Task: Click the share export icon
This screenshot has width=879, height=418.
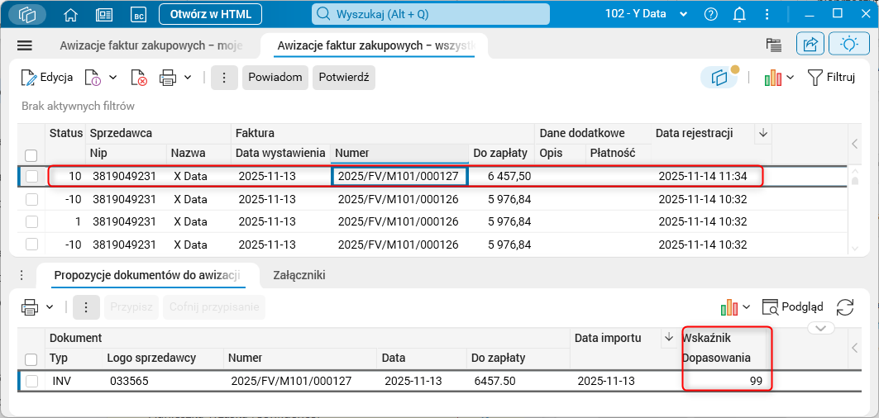Action: click(x=810, y=45)
